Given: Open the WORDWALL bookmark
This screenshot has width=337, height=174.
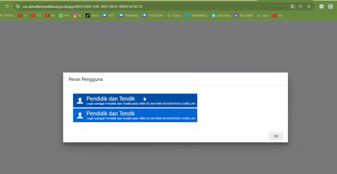Looking at the screenshot, I should [x=197, y=15].
